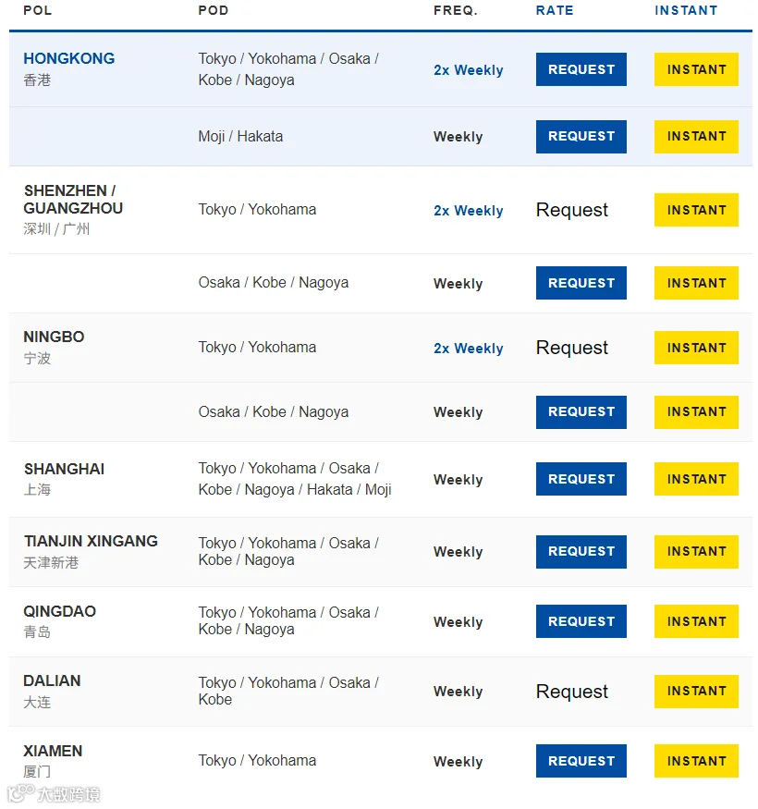Image resolution: width=758 pixels, height=809 pixels.
Task: Click REQUEST button for Hongkong Tokyo row
Action: tap(581, 69)
